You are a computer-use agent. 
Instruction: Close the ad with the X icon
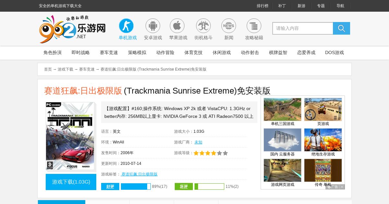click(342, 187)
